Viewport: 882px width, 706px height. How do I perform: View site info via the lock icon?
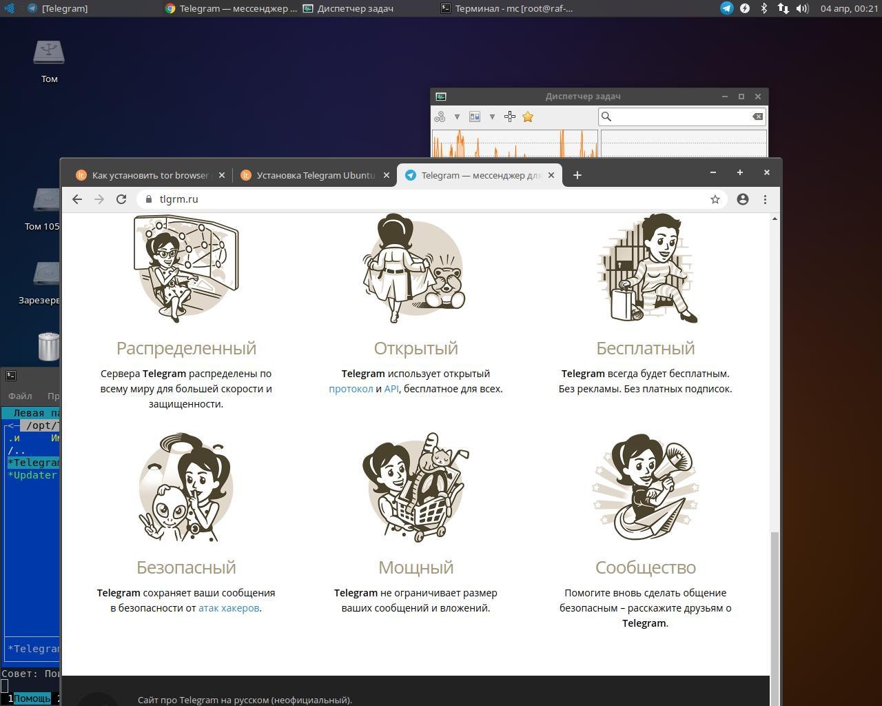click(148, 199)
